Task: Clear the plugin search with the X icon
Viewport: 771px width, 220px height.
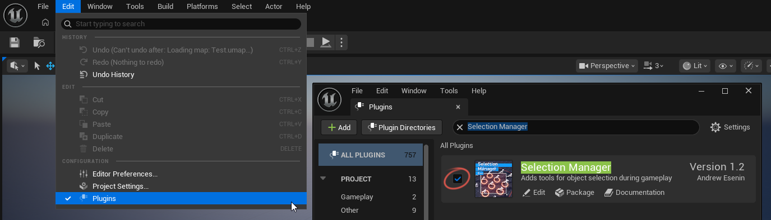Action: coord(460,127)
